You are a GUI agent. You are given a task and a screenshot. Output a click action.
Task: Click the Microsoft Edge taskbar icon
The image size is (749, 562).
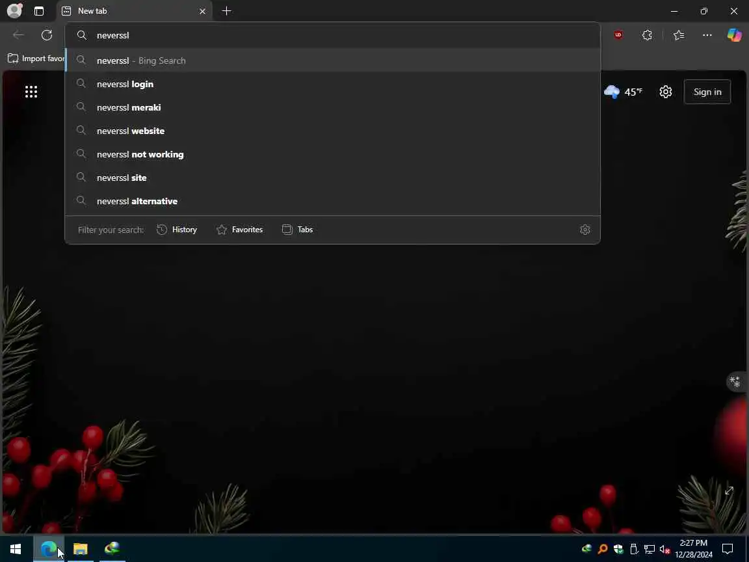(48, 548)
